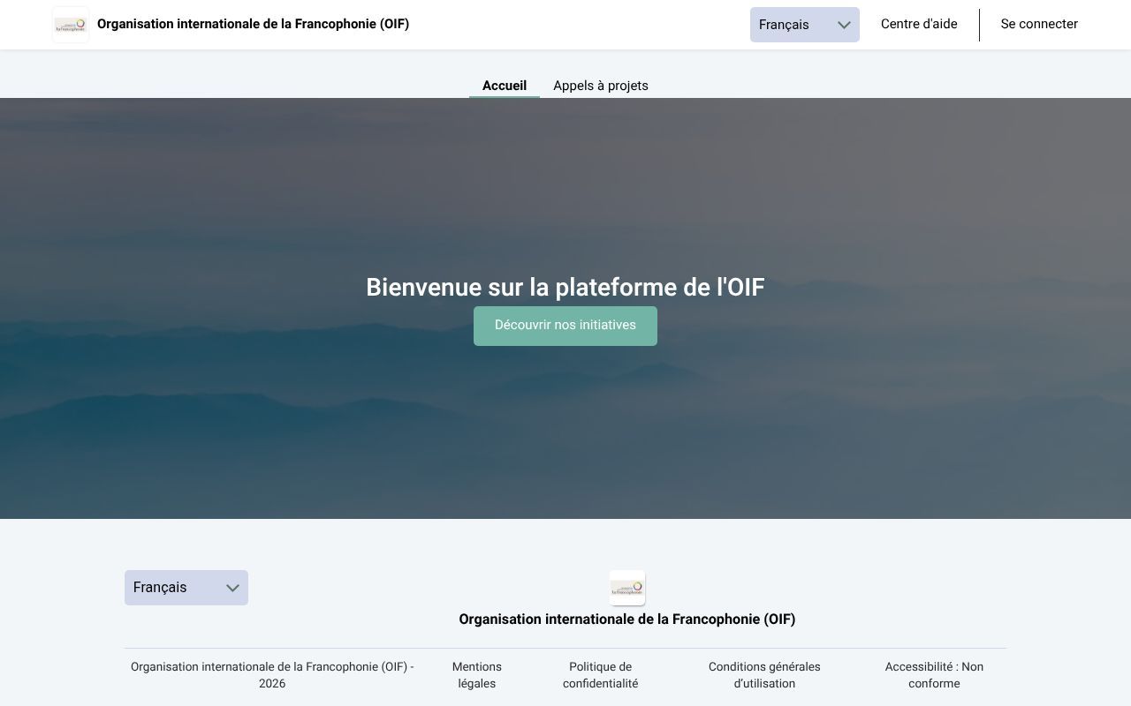Viewport: 1131px width, 706px height.
Task: Click the Découvrir nos initiatives button
Action: (565, 326)
